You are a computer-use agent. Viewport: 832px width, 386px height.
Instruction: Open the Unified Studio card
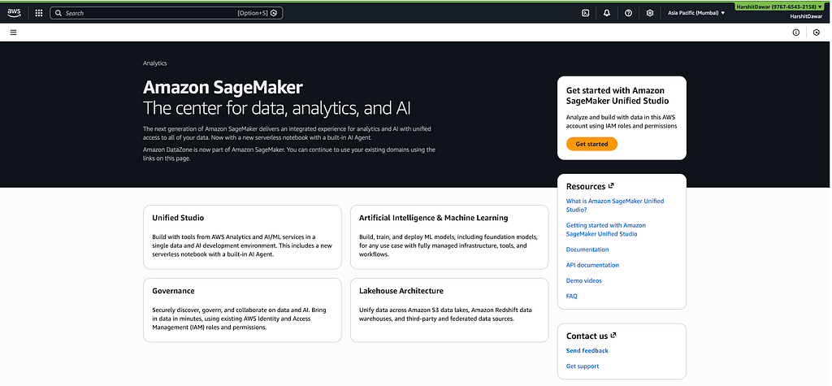242,236
